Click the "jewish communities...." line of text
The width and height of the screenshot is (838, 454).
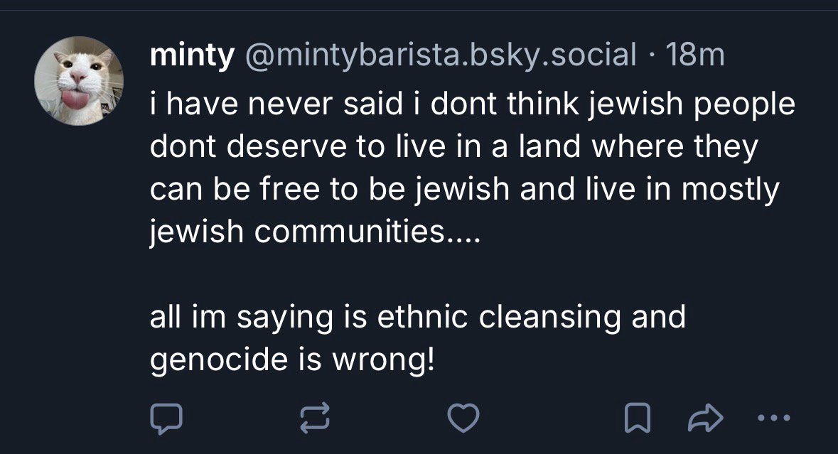(x=315, y=233)
